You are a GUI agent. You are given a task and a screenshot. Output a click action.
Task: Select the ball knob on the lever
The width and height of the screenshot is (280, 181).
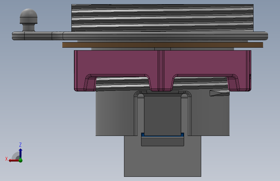28,20
